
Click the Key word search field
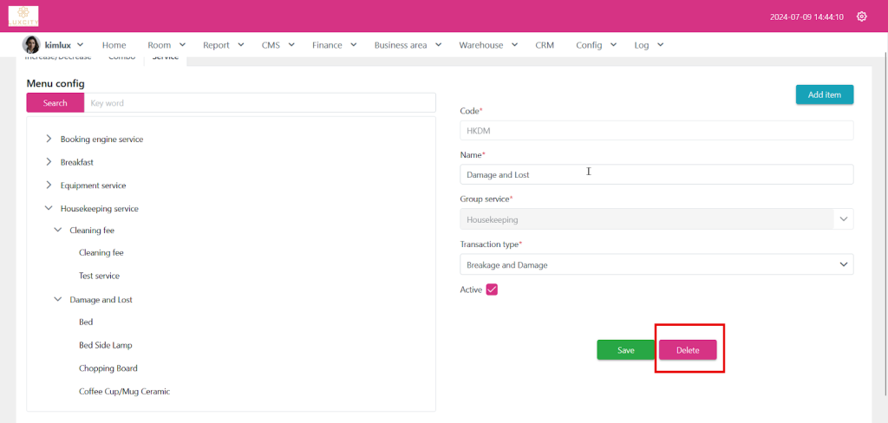click(259, 103)
